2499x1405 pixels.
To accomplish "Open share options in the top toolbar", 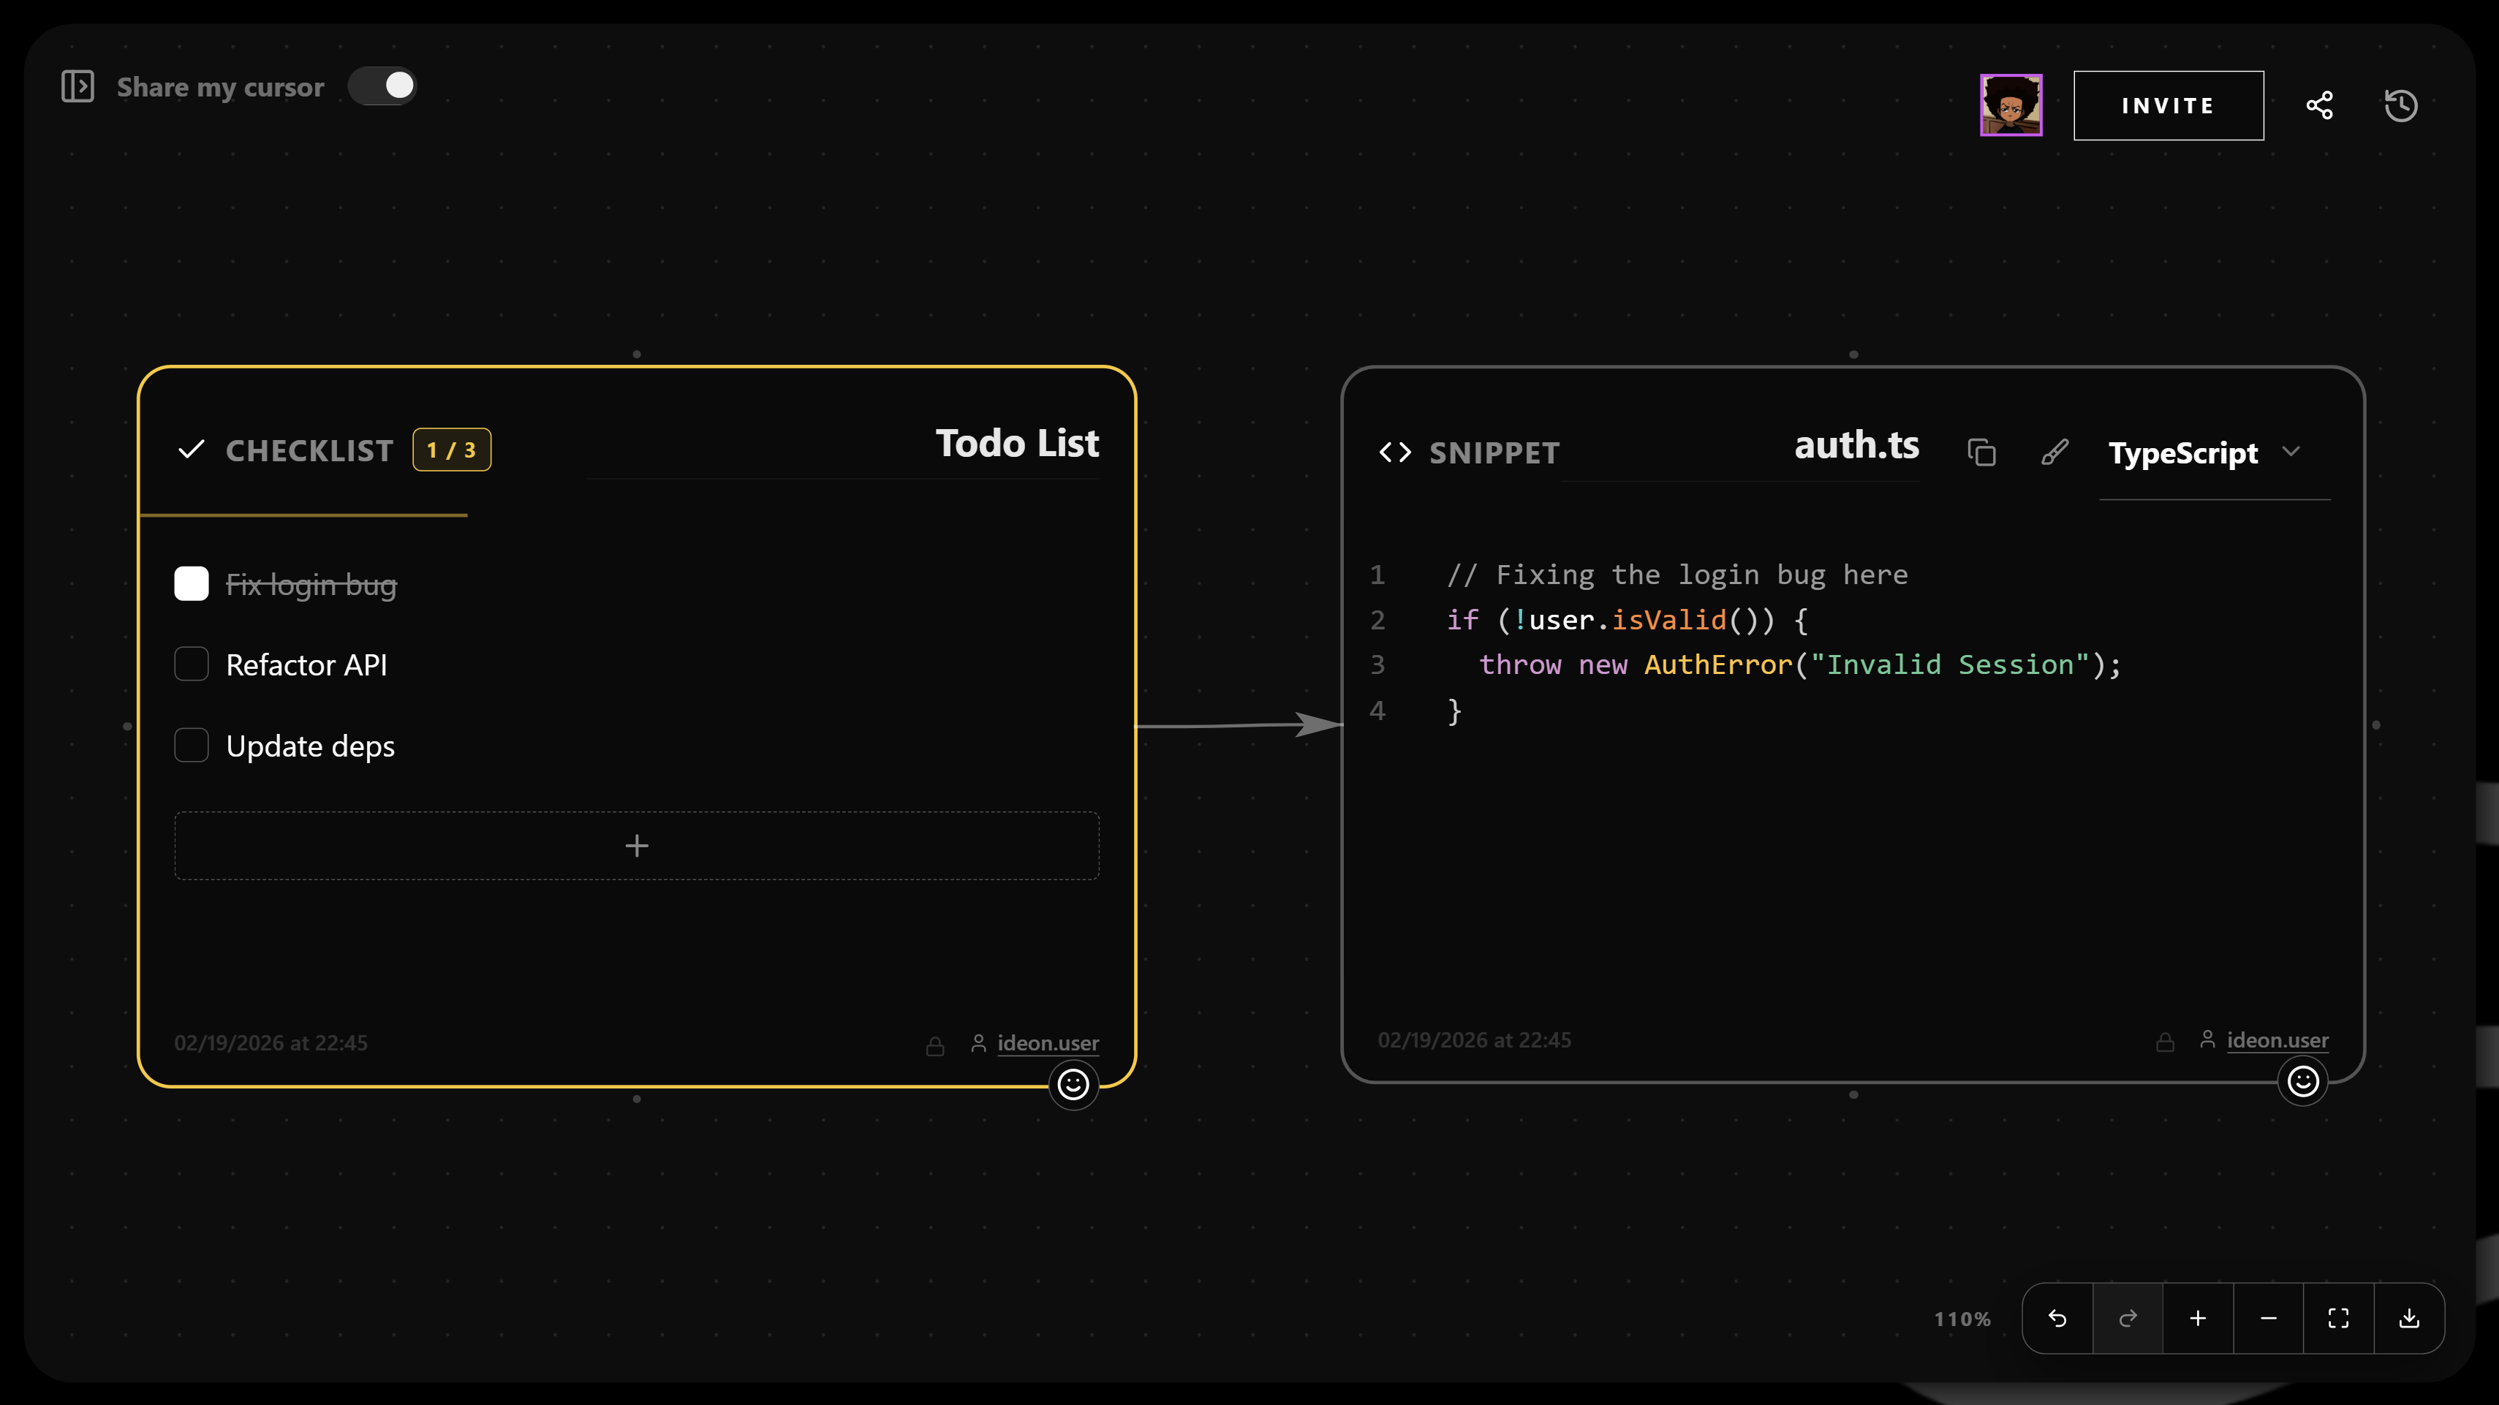I will (2320, 105).
